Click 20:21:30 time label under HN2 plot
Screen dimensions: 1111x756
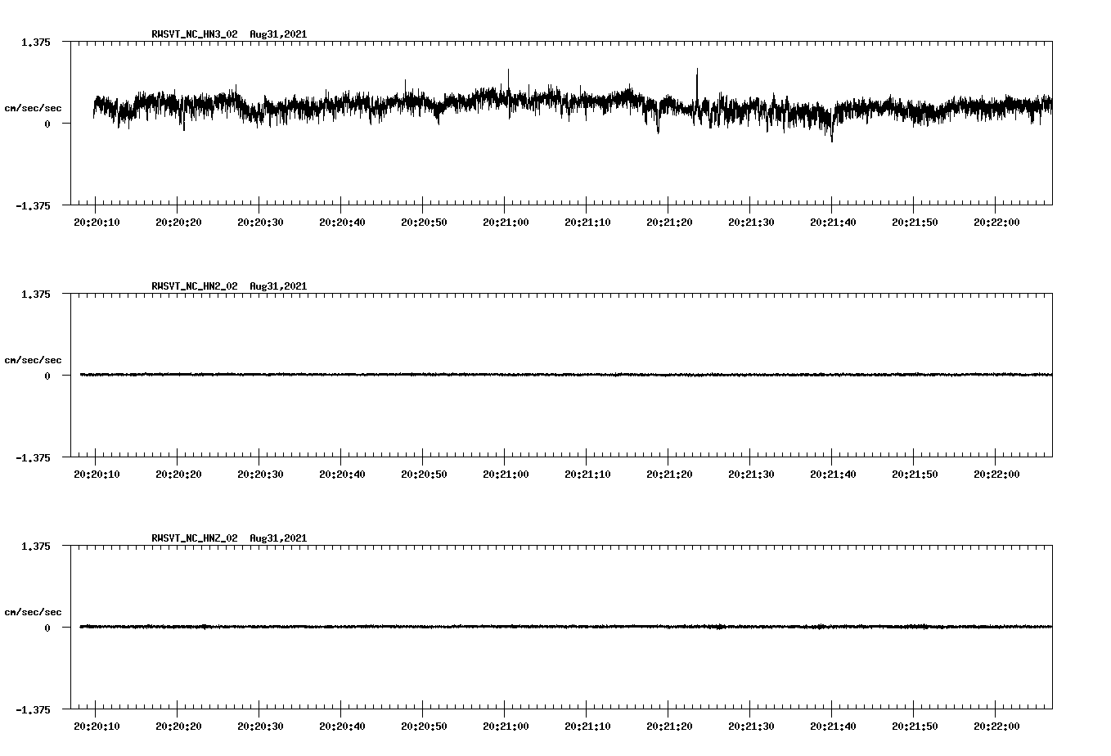[x=751, y=474]
